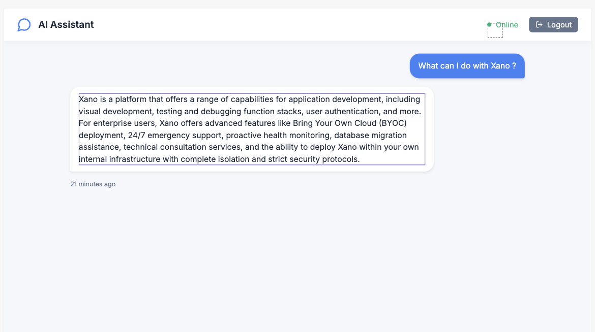Click "database migration" text in the reply
Viewport: 595px width, 332px height.
[x=370, y=136]
